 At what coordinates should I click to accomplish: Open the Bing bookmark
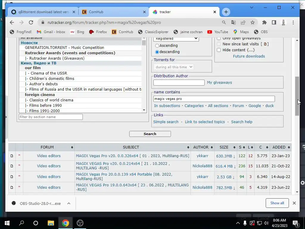coord(77,32)
